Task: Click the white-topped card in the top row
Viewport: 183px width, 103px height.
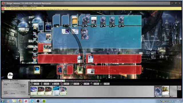Action: click(x=94, y=20)
